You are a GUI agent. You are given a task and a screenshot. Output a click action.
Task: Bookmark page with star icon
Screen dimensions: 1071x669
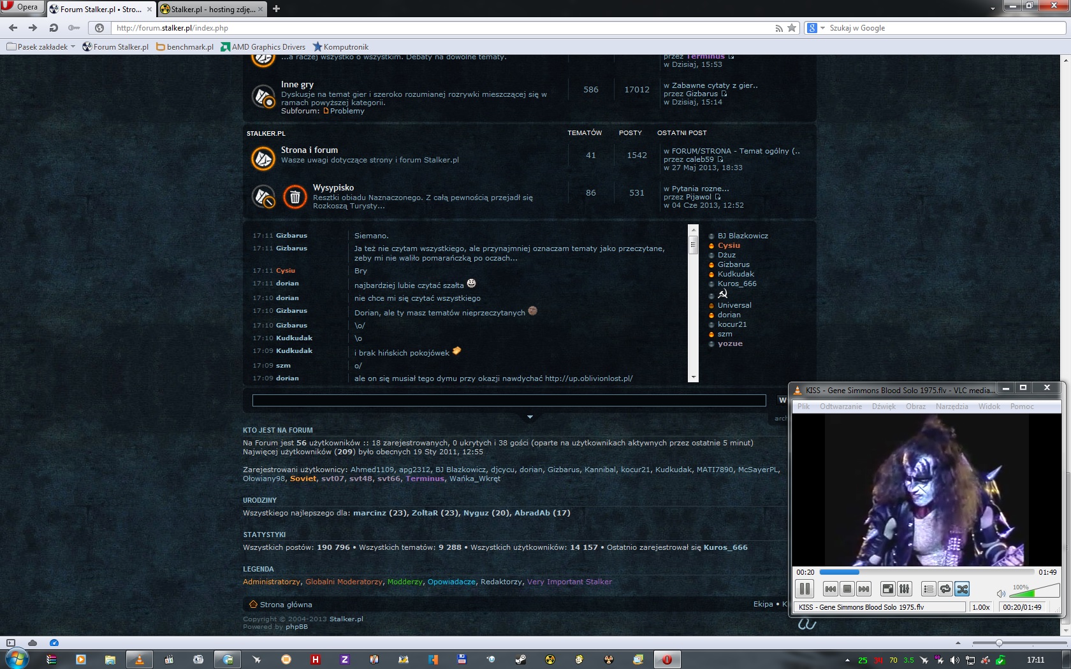[792, 28]
